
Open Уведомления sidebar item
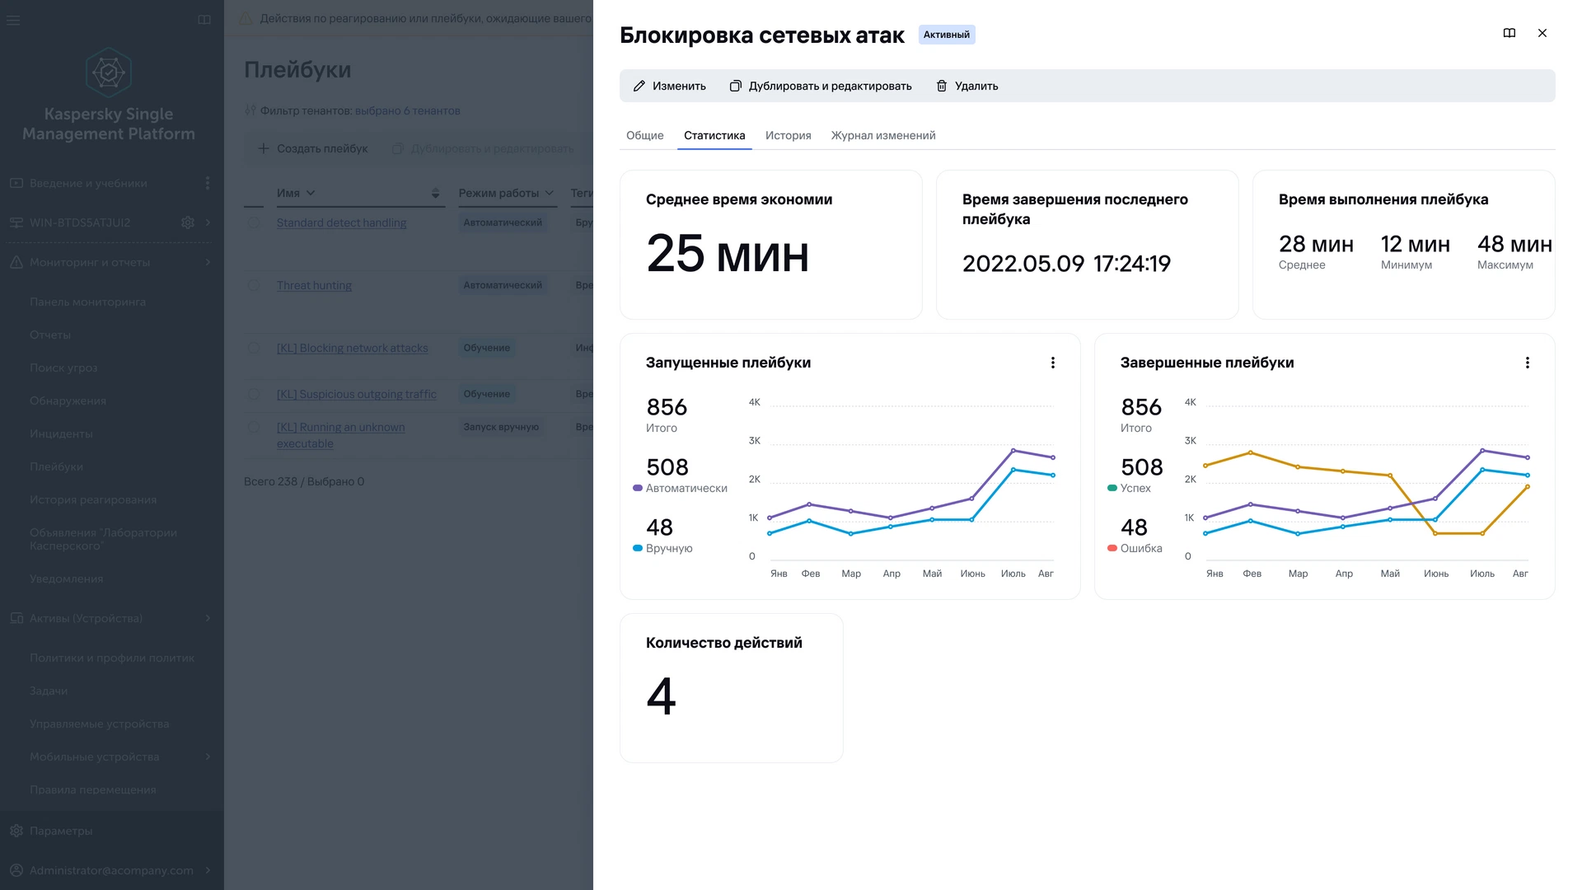point(67,578)
